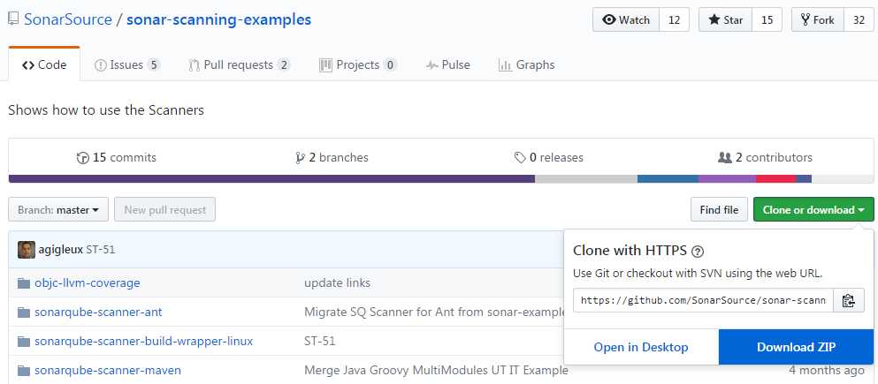Screen dimensions: 878x384
Task: Click the help icon next to Clone with HTTPS
Action: (x=698, y=252)
